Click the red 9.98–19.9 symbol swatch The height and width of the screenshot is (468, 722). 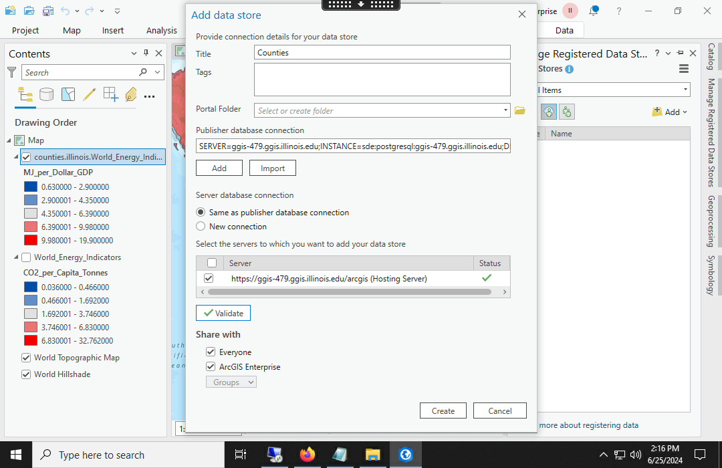30,240
